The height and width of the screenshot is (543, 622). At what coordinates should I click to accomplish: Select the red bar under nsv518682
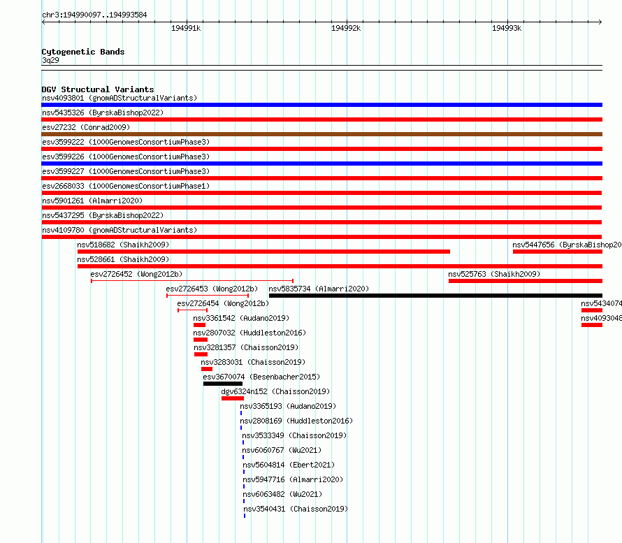tap(263, 252)
